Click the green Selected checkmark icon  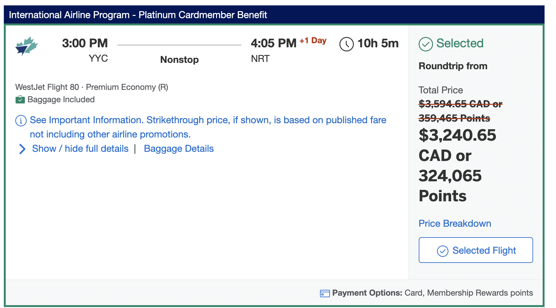point(425,44)
